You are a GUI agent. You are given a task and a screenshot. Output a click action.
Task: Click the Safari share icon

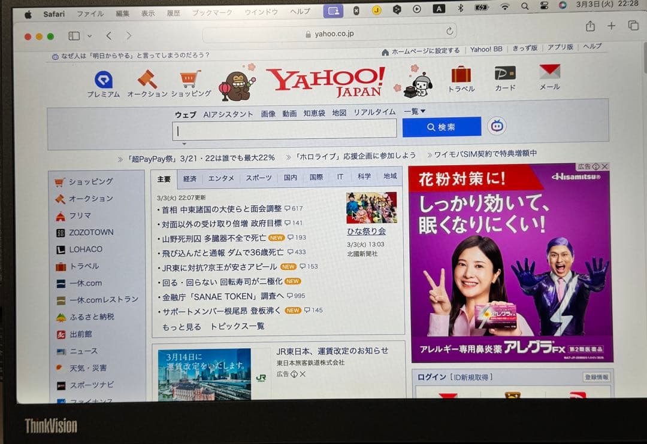(x=590, y=26)
